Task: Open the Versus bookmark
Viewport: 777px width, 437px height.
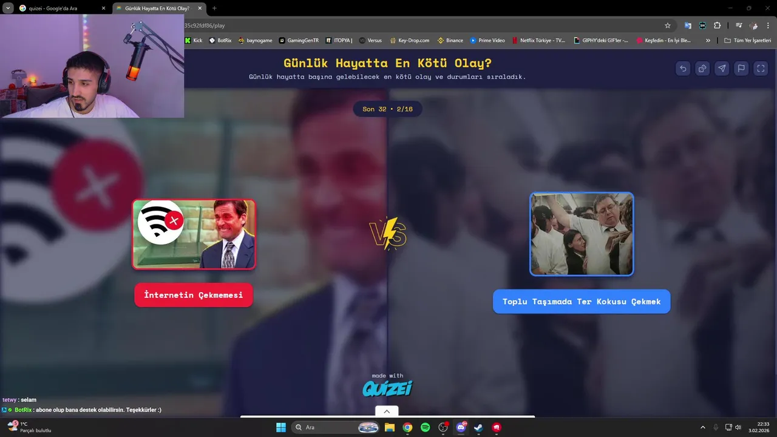Action: pyautogui.click(x=370, y=41)
